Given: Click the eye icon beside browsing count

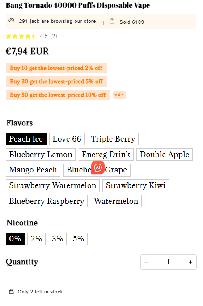Looking at the screenshot, I should (11, 20).
